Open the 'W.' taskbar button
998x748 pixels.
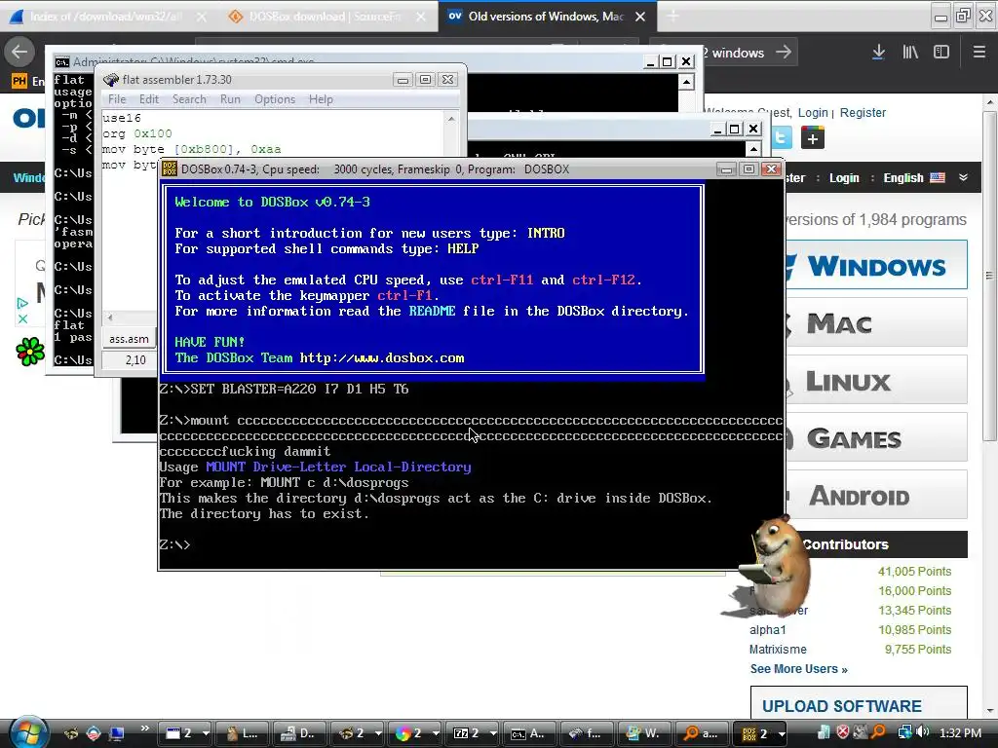click(643, 733)
